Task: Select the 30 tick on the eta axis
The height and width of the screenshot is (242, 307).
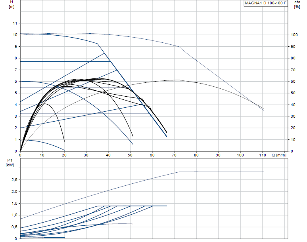Action: tap(293, 116)
